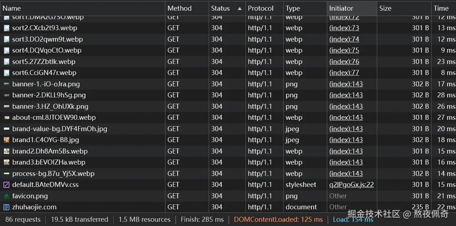Open the (index):77 initiator link

[344, 73]
